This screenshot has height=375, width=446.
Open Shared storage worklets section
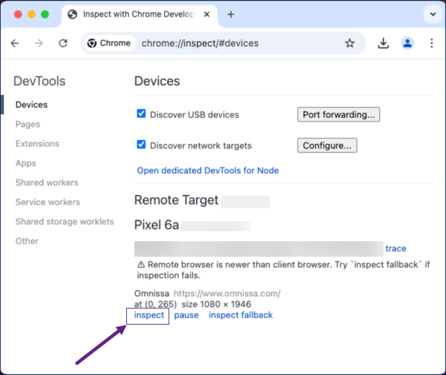point(64,222)
